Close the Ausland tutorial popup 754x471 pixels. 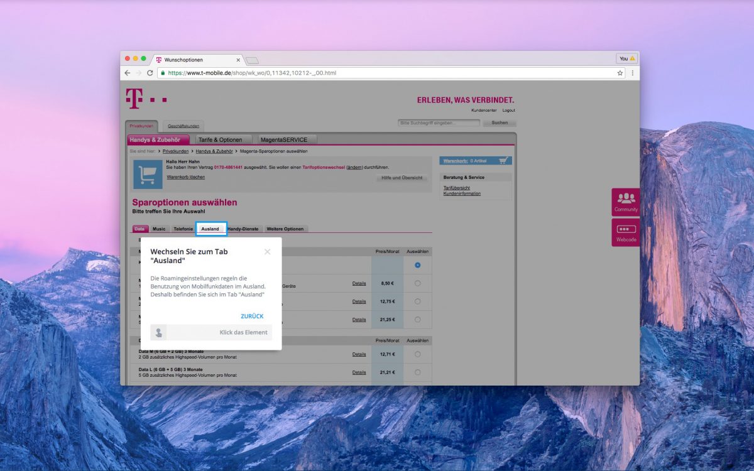pos(268,252)
